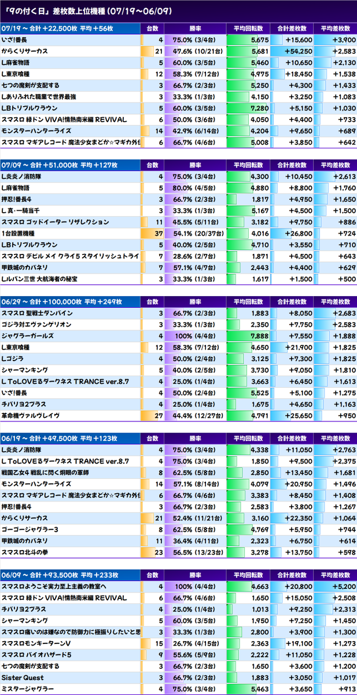Select スマスロ痛いのは嫌なので防御力に極振り row name
This screenshot has width=357, height=695.
point(70,632)
